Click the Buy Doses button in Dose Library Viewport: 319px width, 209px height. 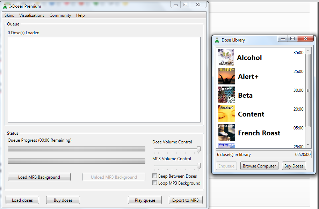coord(294,166)
